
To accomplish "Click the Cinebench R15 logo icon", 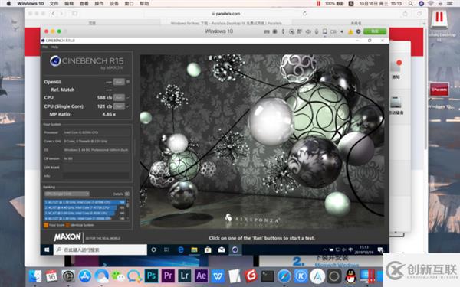I will pos(55,61).
